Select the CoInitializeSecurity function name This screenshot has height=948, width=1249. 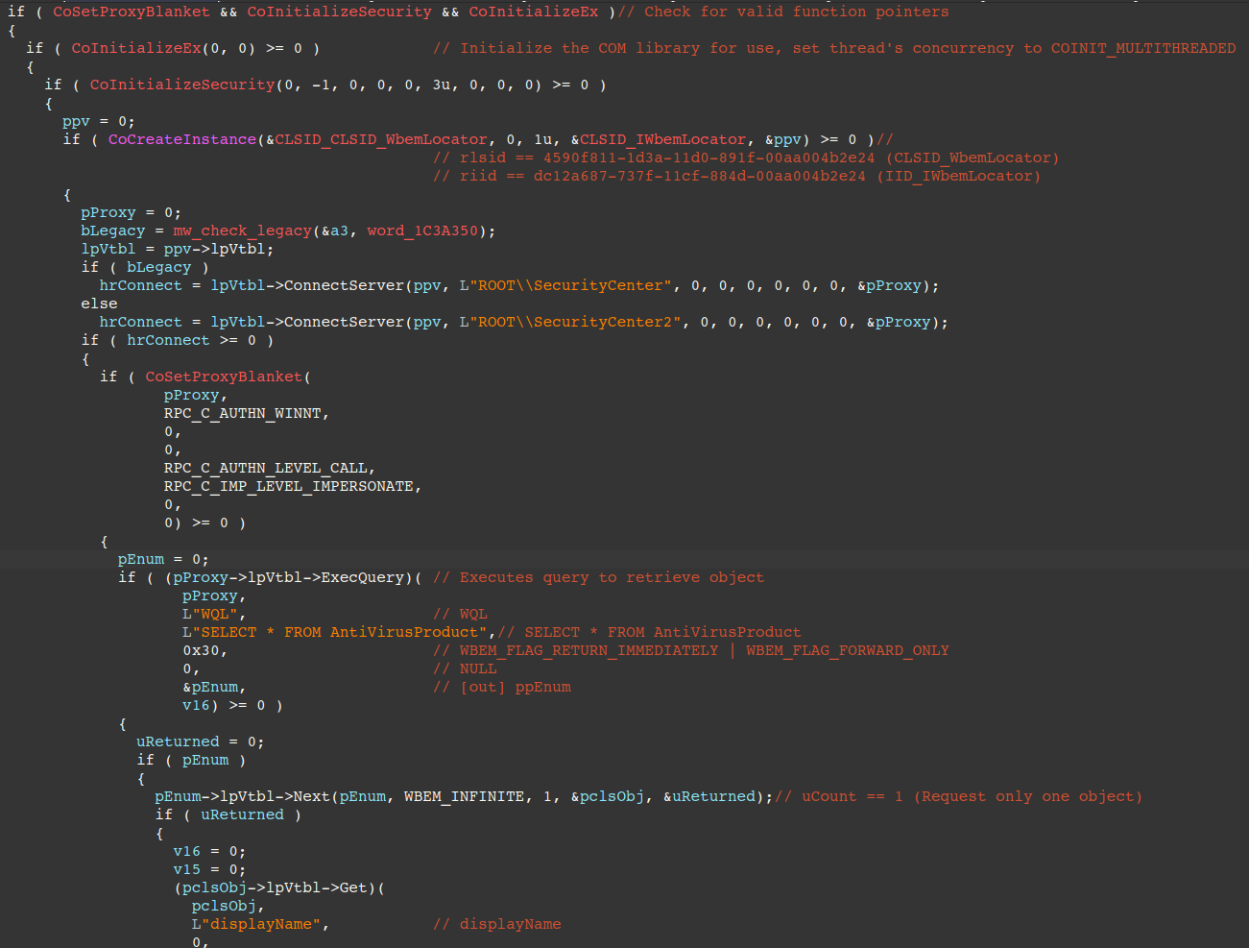pyautogui.click(x=339, y=12)
